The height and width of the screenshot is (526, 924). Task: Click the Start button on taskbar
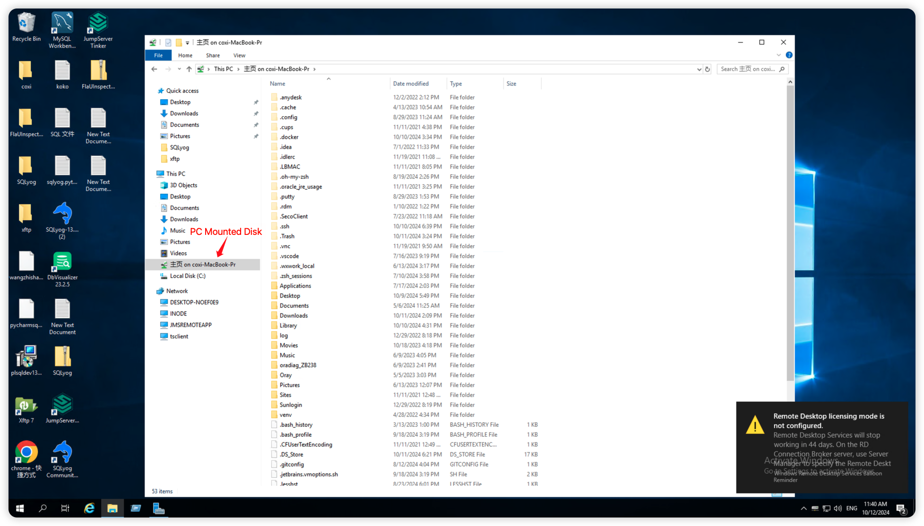(x=20, y=508)
